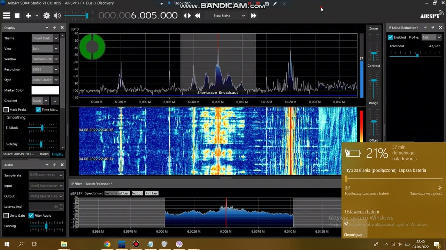Open the Window dropdown Blackman-Ha
The width and height of the screenshot is (446, 250).
pyautogui.click(x=45, y=59)
